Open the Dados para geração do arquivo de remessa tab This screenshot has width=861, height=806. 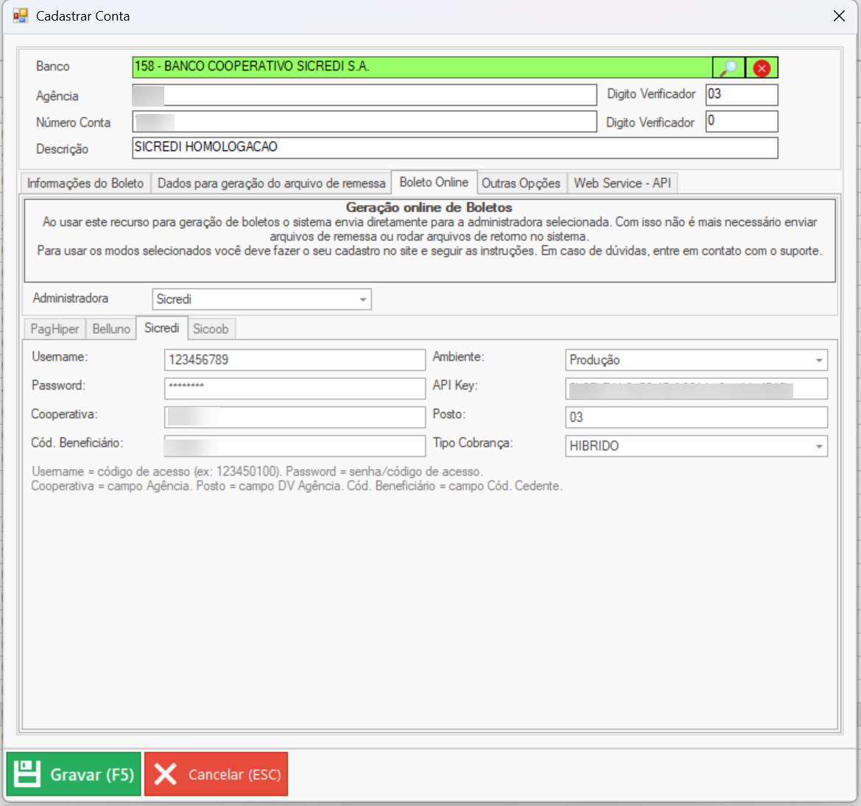[271, 183]
